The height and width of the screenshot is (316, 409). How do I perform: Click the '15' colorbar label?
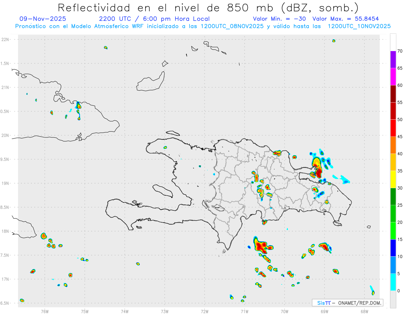point(400,239)
